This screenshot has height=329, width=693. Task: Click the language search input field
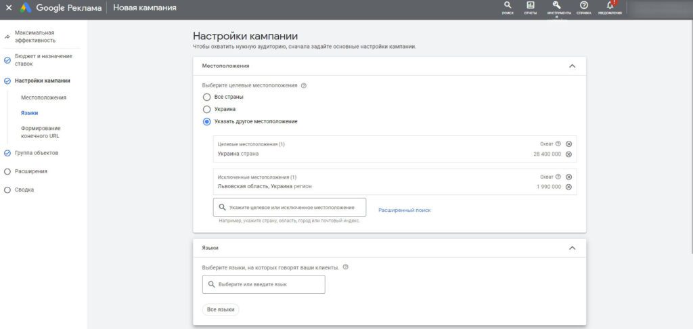click(264, 284)
